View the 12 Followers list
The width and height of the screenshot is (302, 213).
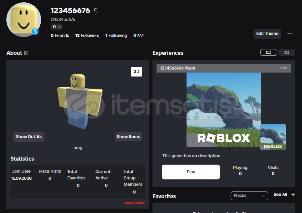87,36
